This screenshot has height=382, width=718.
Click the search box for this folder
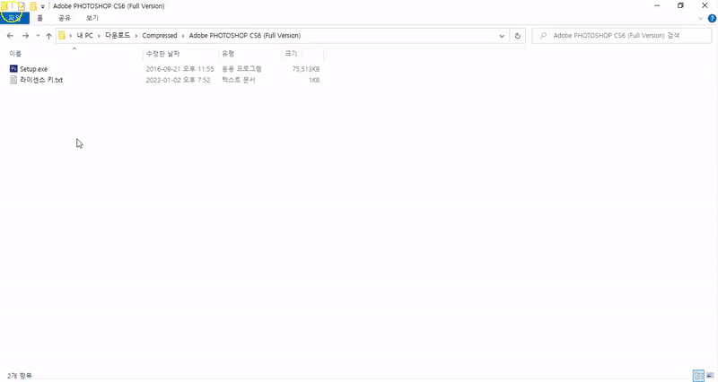(x=621, y=36)
